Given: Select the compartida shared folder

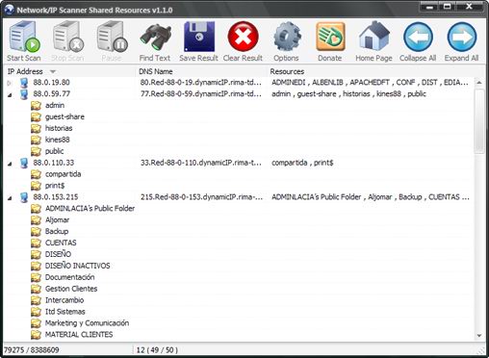Looking at the screenshot, I should [63, 174].
